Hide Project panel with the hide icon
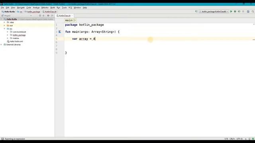Screen dimensions: 255x143 click(52, 15)
